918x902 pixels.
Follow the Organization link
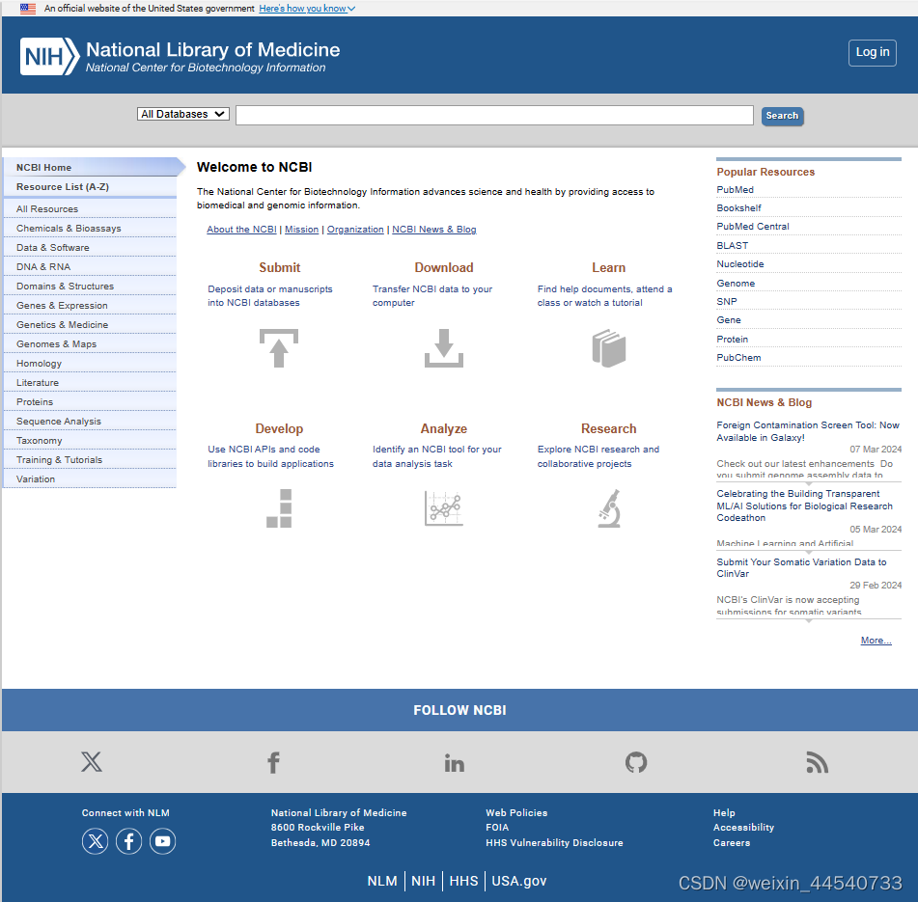tap(355, 230)
